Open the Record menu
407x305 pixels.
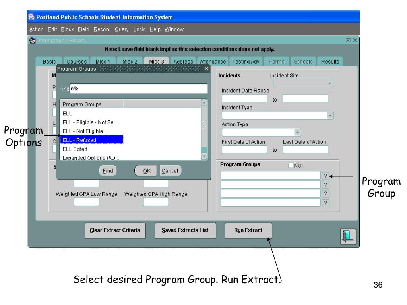click(102, 29)
